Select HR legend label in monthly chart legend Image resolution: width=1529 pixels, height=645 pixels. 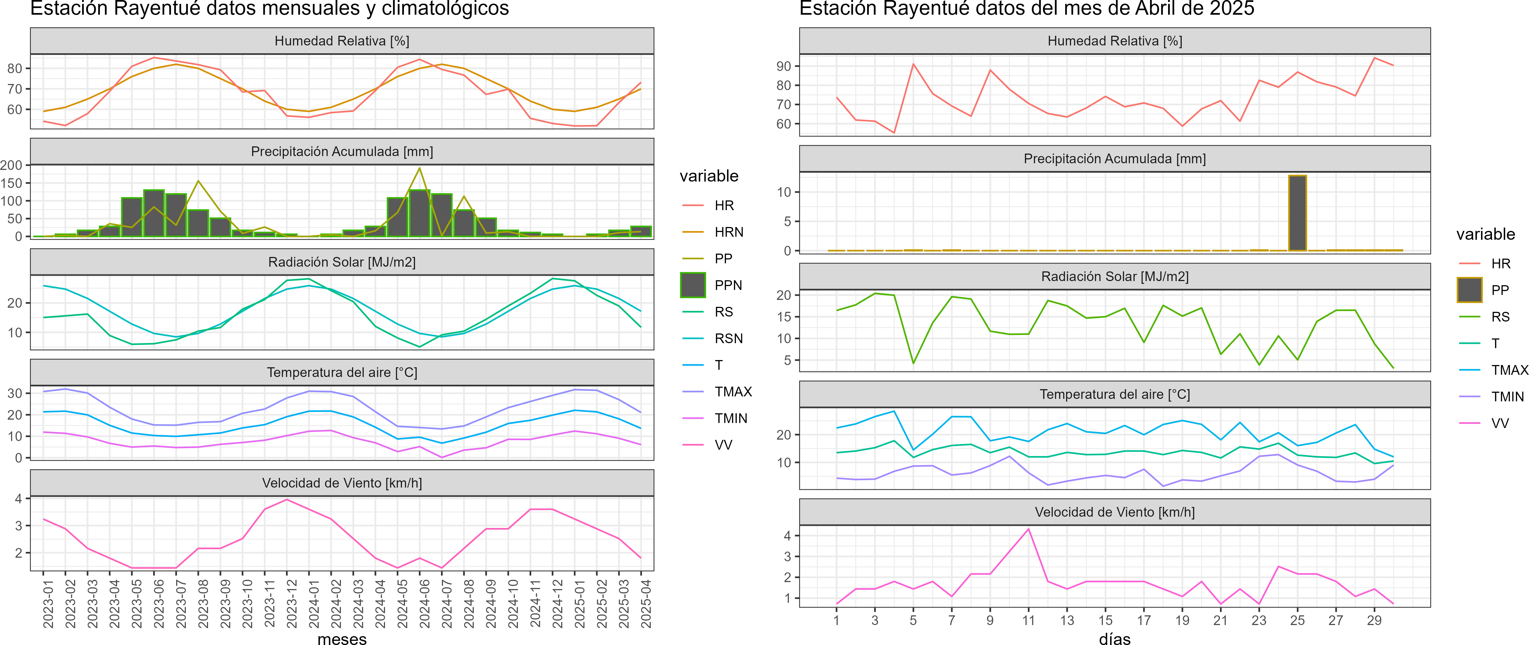(x=724, y=205)
